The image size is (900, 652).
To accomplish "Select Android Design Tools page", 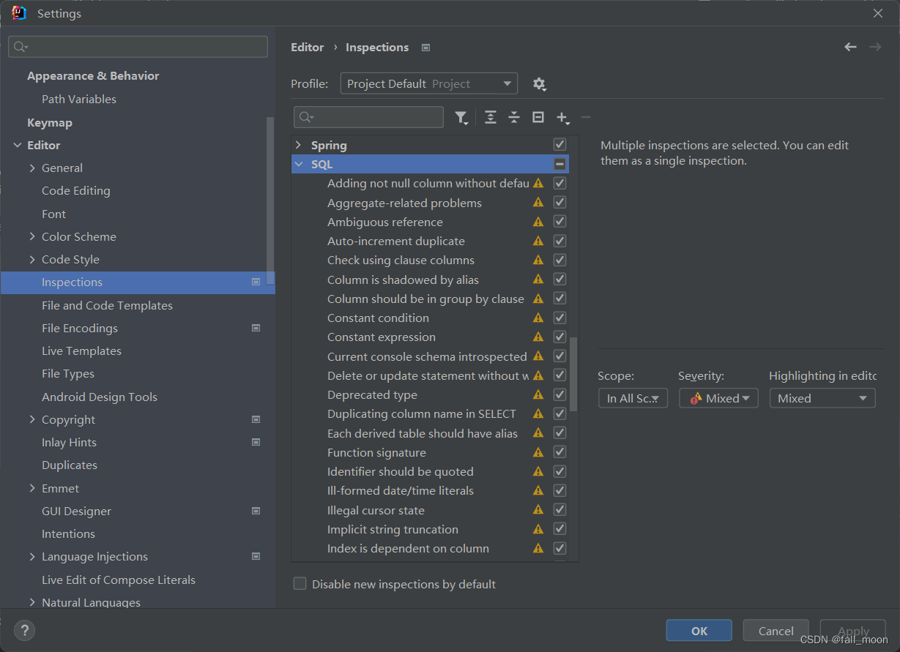I will coord(100,397).
